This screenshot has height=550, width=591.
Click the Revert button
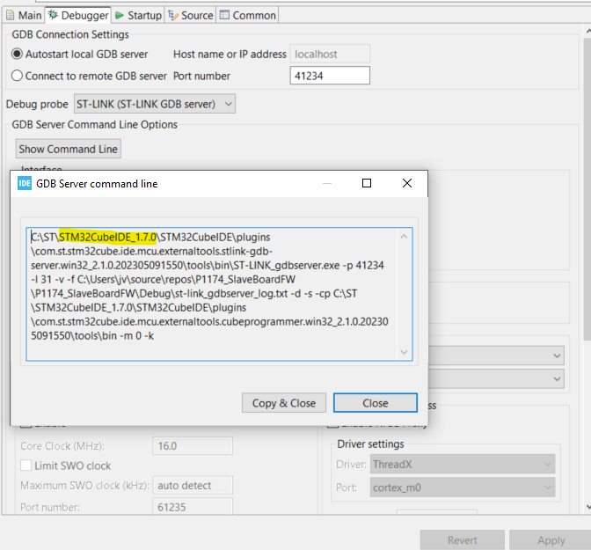462,540
